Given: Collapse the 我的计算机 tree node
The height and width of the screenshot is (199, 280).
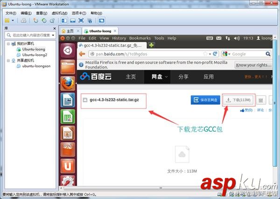Looking at the screenshot, I should [x=8, y=43].
